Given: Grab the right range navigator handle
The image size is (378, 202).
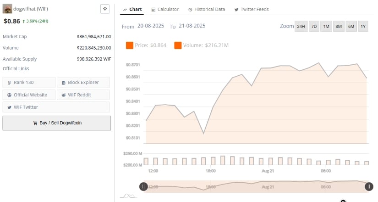Looking at the screenshot, I should click(369, 186).
